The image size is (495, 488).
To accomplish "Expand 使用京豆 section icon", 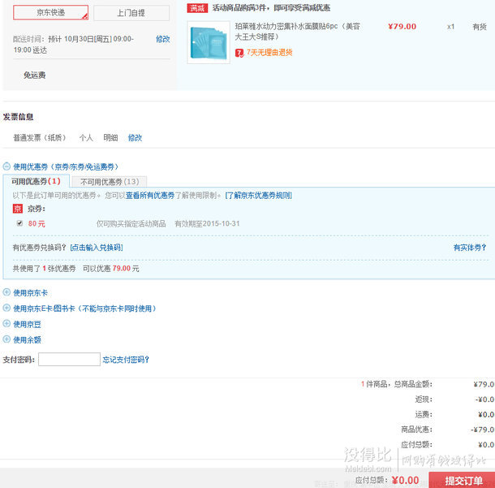I will coord(6,323).
